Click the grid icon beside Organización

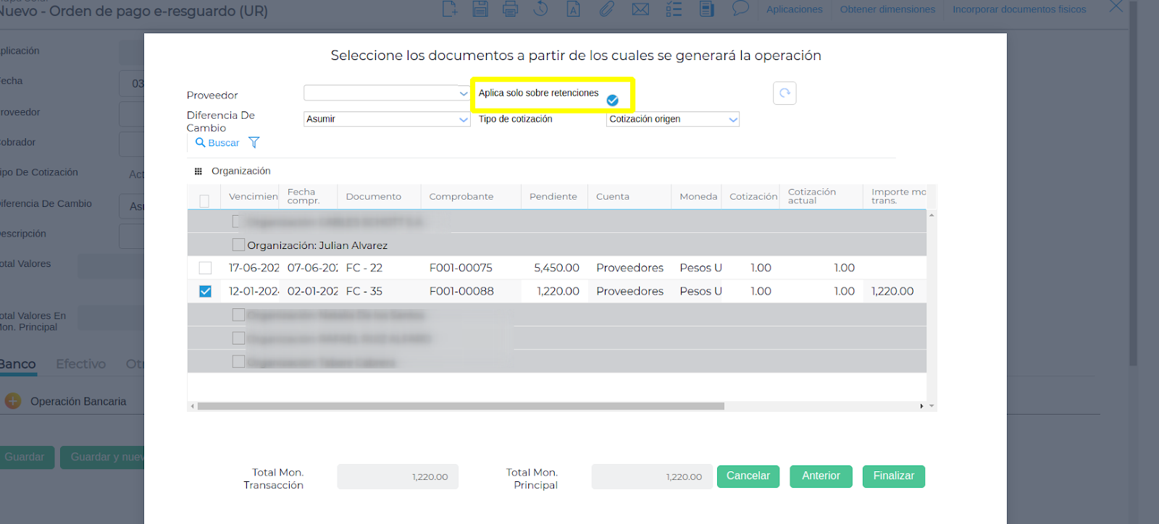click(198, 172)
